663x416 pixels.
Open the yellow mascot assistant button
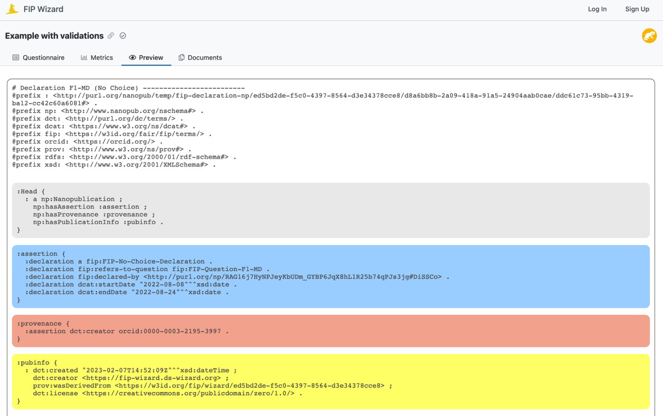(649, 36)
